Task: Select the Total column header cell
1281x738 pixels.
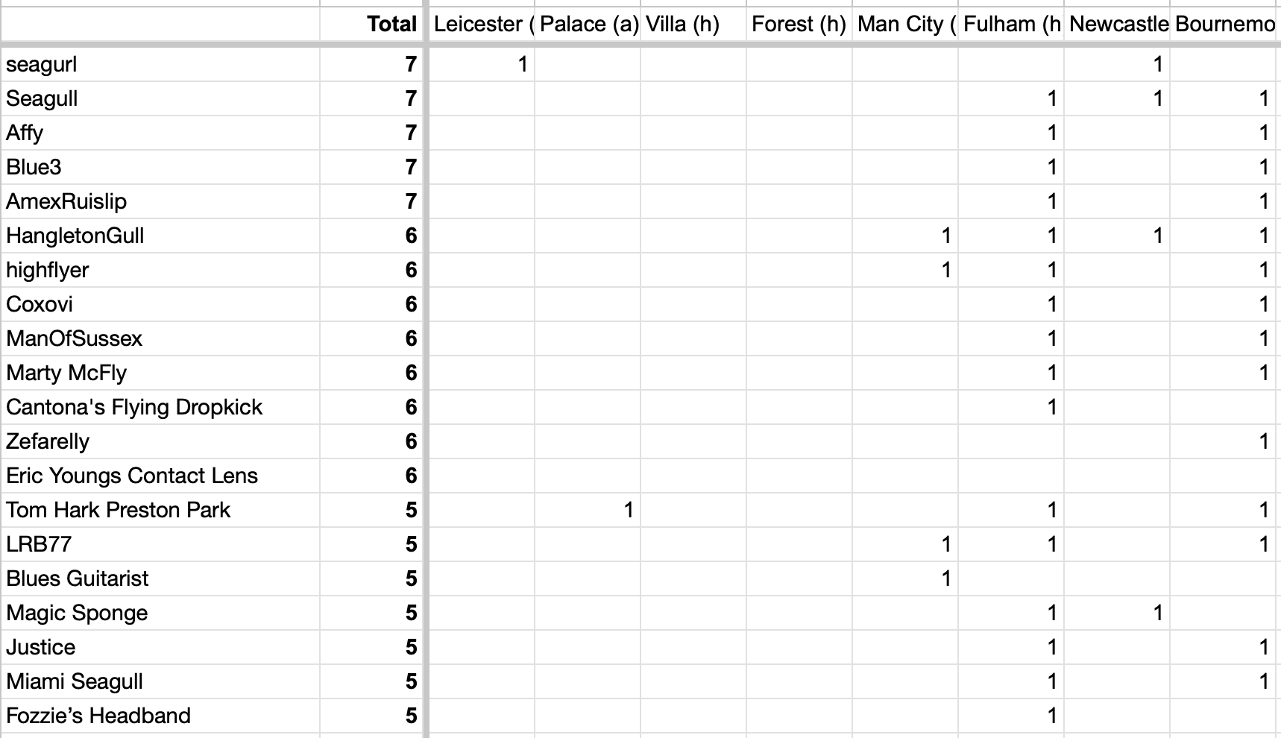Action: [x=371, y=25]
